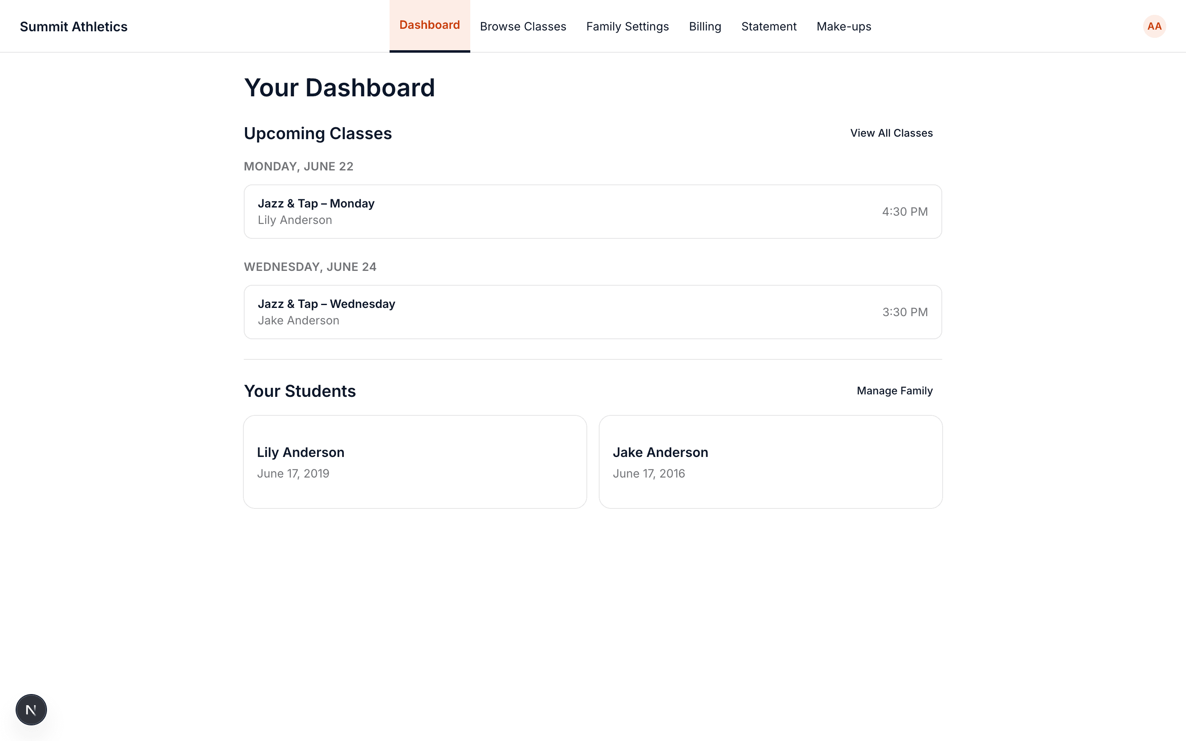This screenshot has height=741, width=1186.
Task: Click the Your Dashboard heading
Action: pos(339,88)
